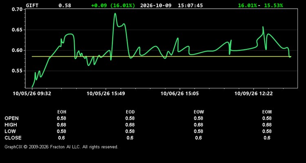Click the lowest starting point of the price line
Screen dimensions: 306x163
(32, 87)
